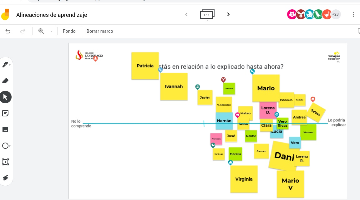Select the Javier sticky note

pyautogui.click(x=205, y=97)
